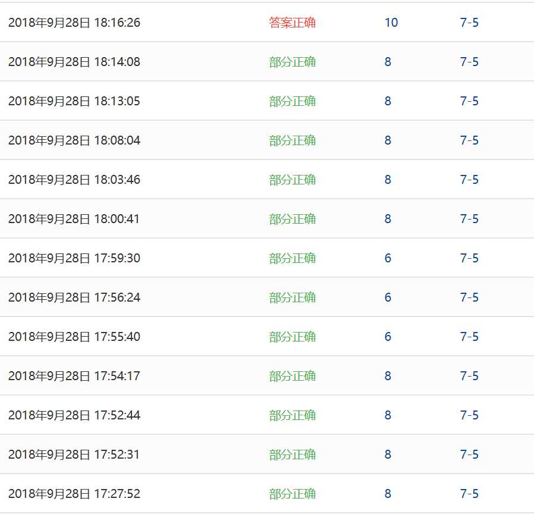Select the timestamp 2018年9月28日 17:56:24
The width and height of the screenshot is (534, 514).
click(x=74, y=297)
